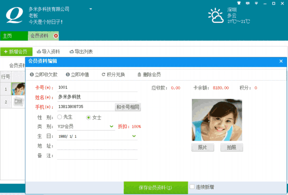Click the Q application logo
288x195 pixels.
pyautogui.click(x=14, y=15)
